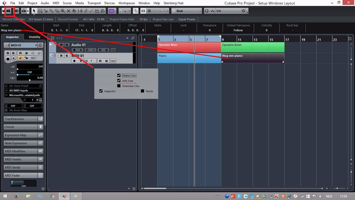Screen dimensions: 355x200
Task: Open the automation mode dropdown
Action: [x=125, y=11]
